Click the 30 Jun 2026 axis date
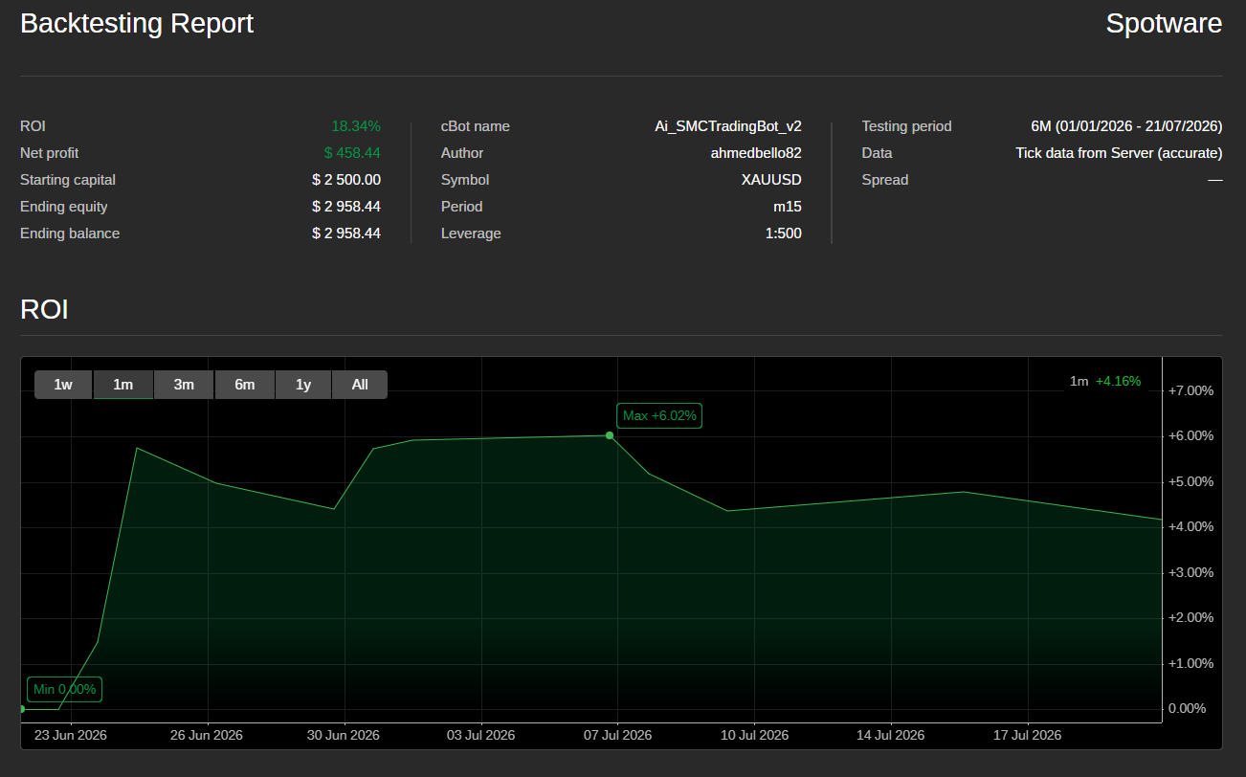The width and height of the screenshot is (1246, 777). click(x=344, y=735)
